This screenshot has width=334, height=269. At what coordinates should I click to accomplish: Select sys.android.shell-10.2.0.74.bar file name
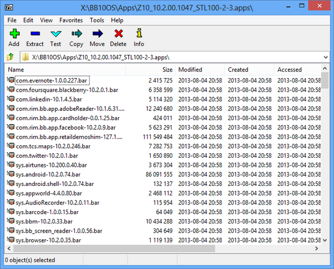pos(55,184)
